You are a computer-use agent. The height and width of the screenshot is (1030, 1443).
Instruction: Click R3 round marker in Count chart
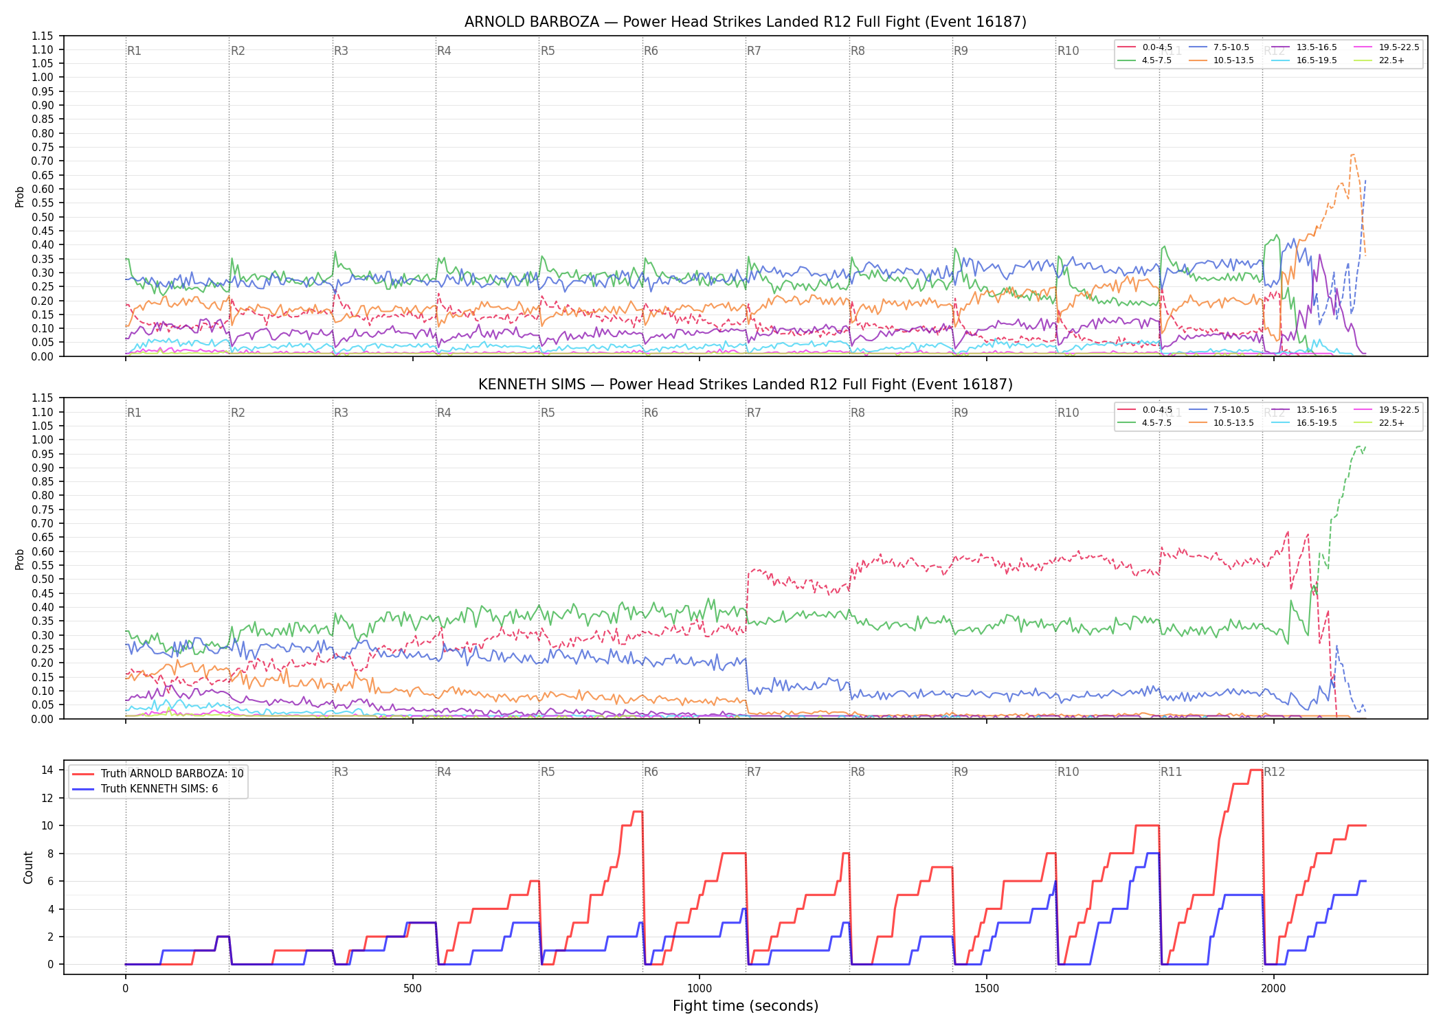click(x=341, y=772)
